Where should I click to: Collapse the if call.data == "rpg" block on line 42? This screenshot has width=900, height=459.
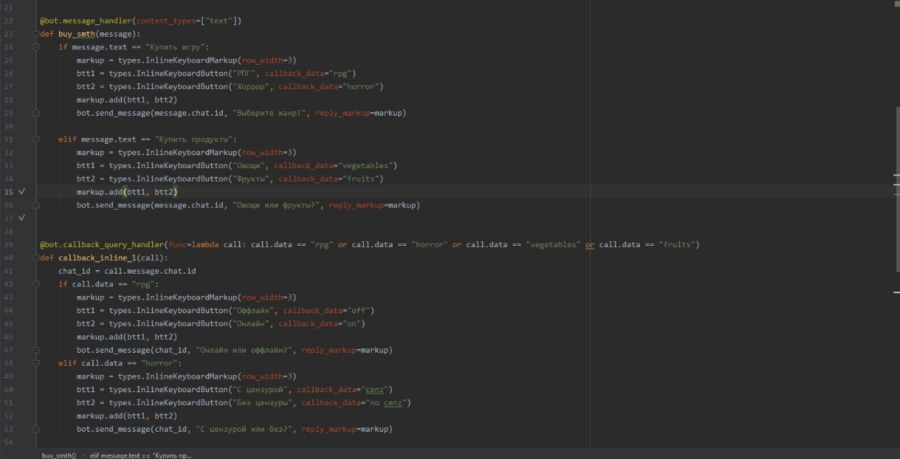click(x=37, y=284)
